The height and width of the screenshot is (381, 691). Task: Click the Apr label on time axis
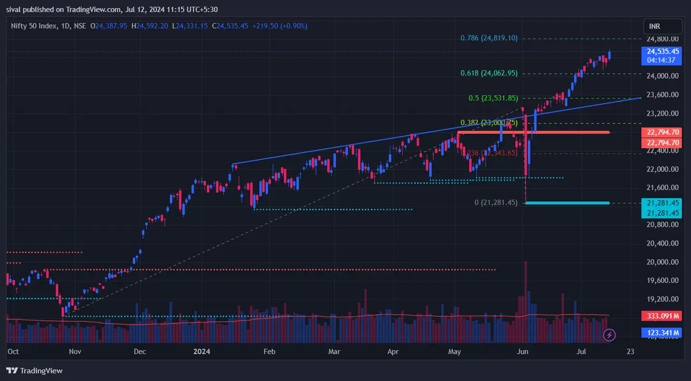click(x=393, y=352)
